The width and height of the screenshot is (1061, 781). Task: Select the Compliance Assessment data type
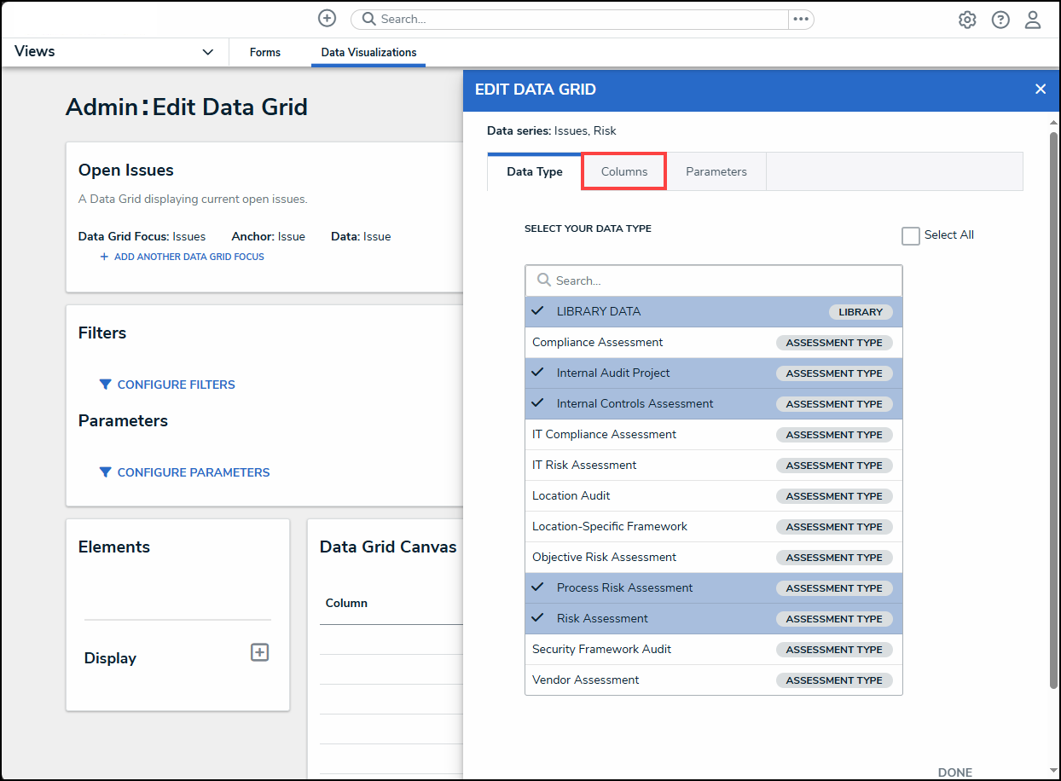[x=597, y=342]
